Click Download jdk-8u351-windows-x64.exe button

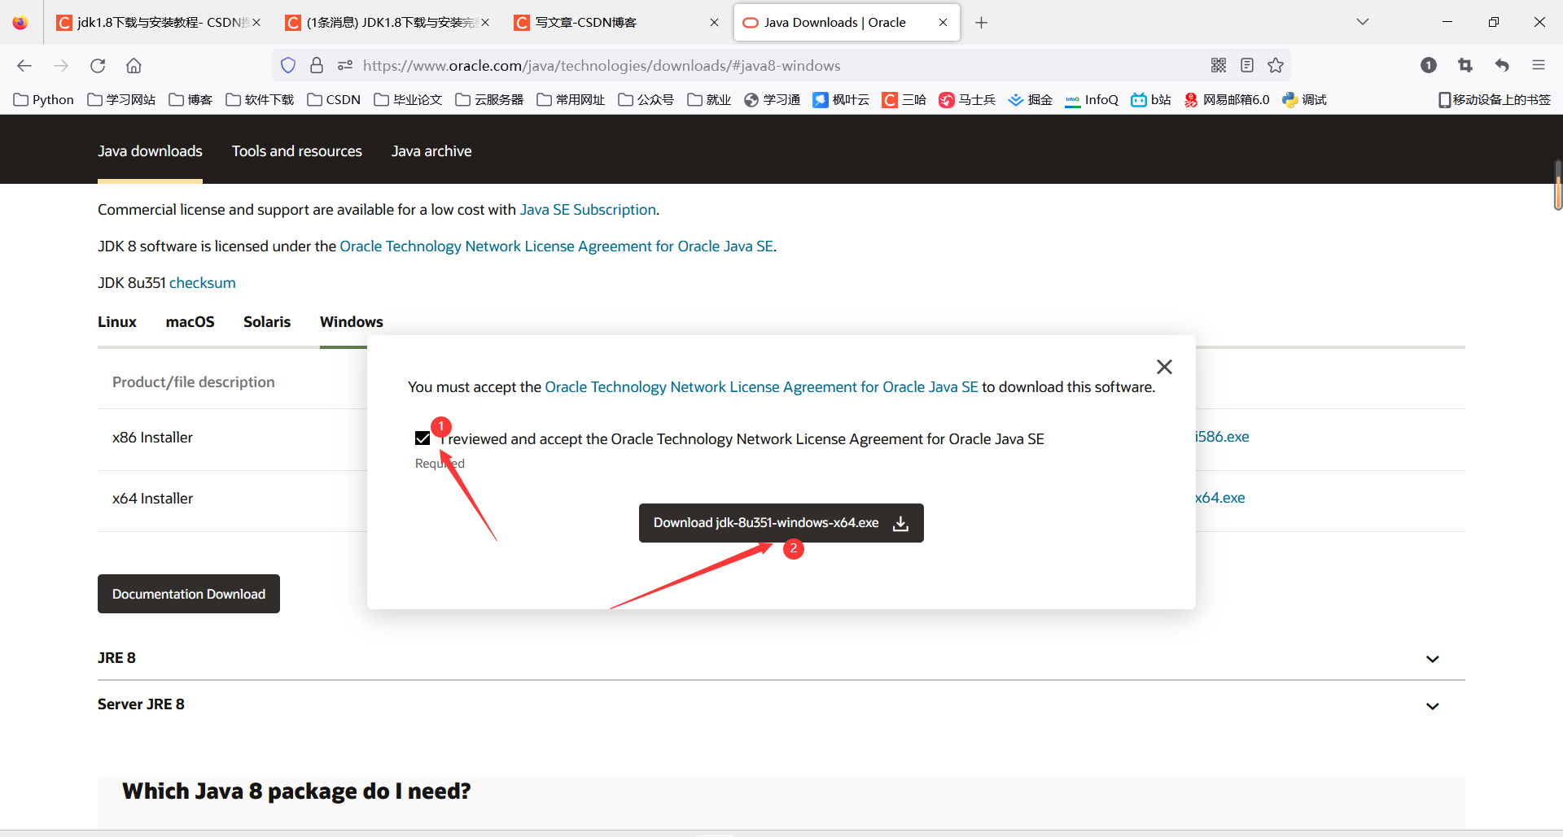[781, 523]
